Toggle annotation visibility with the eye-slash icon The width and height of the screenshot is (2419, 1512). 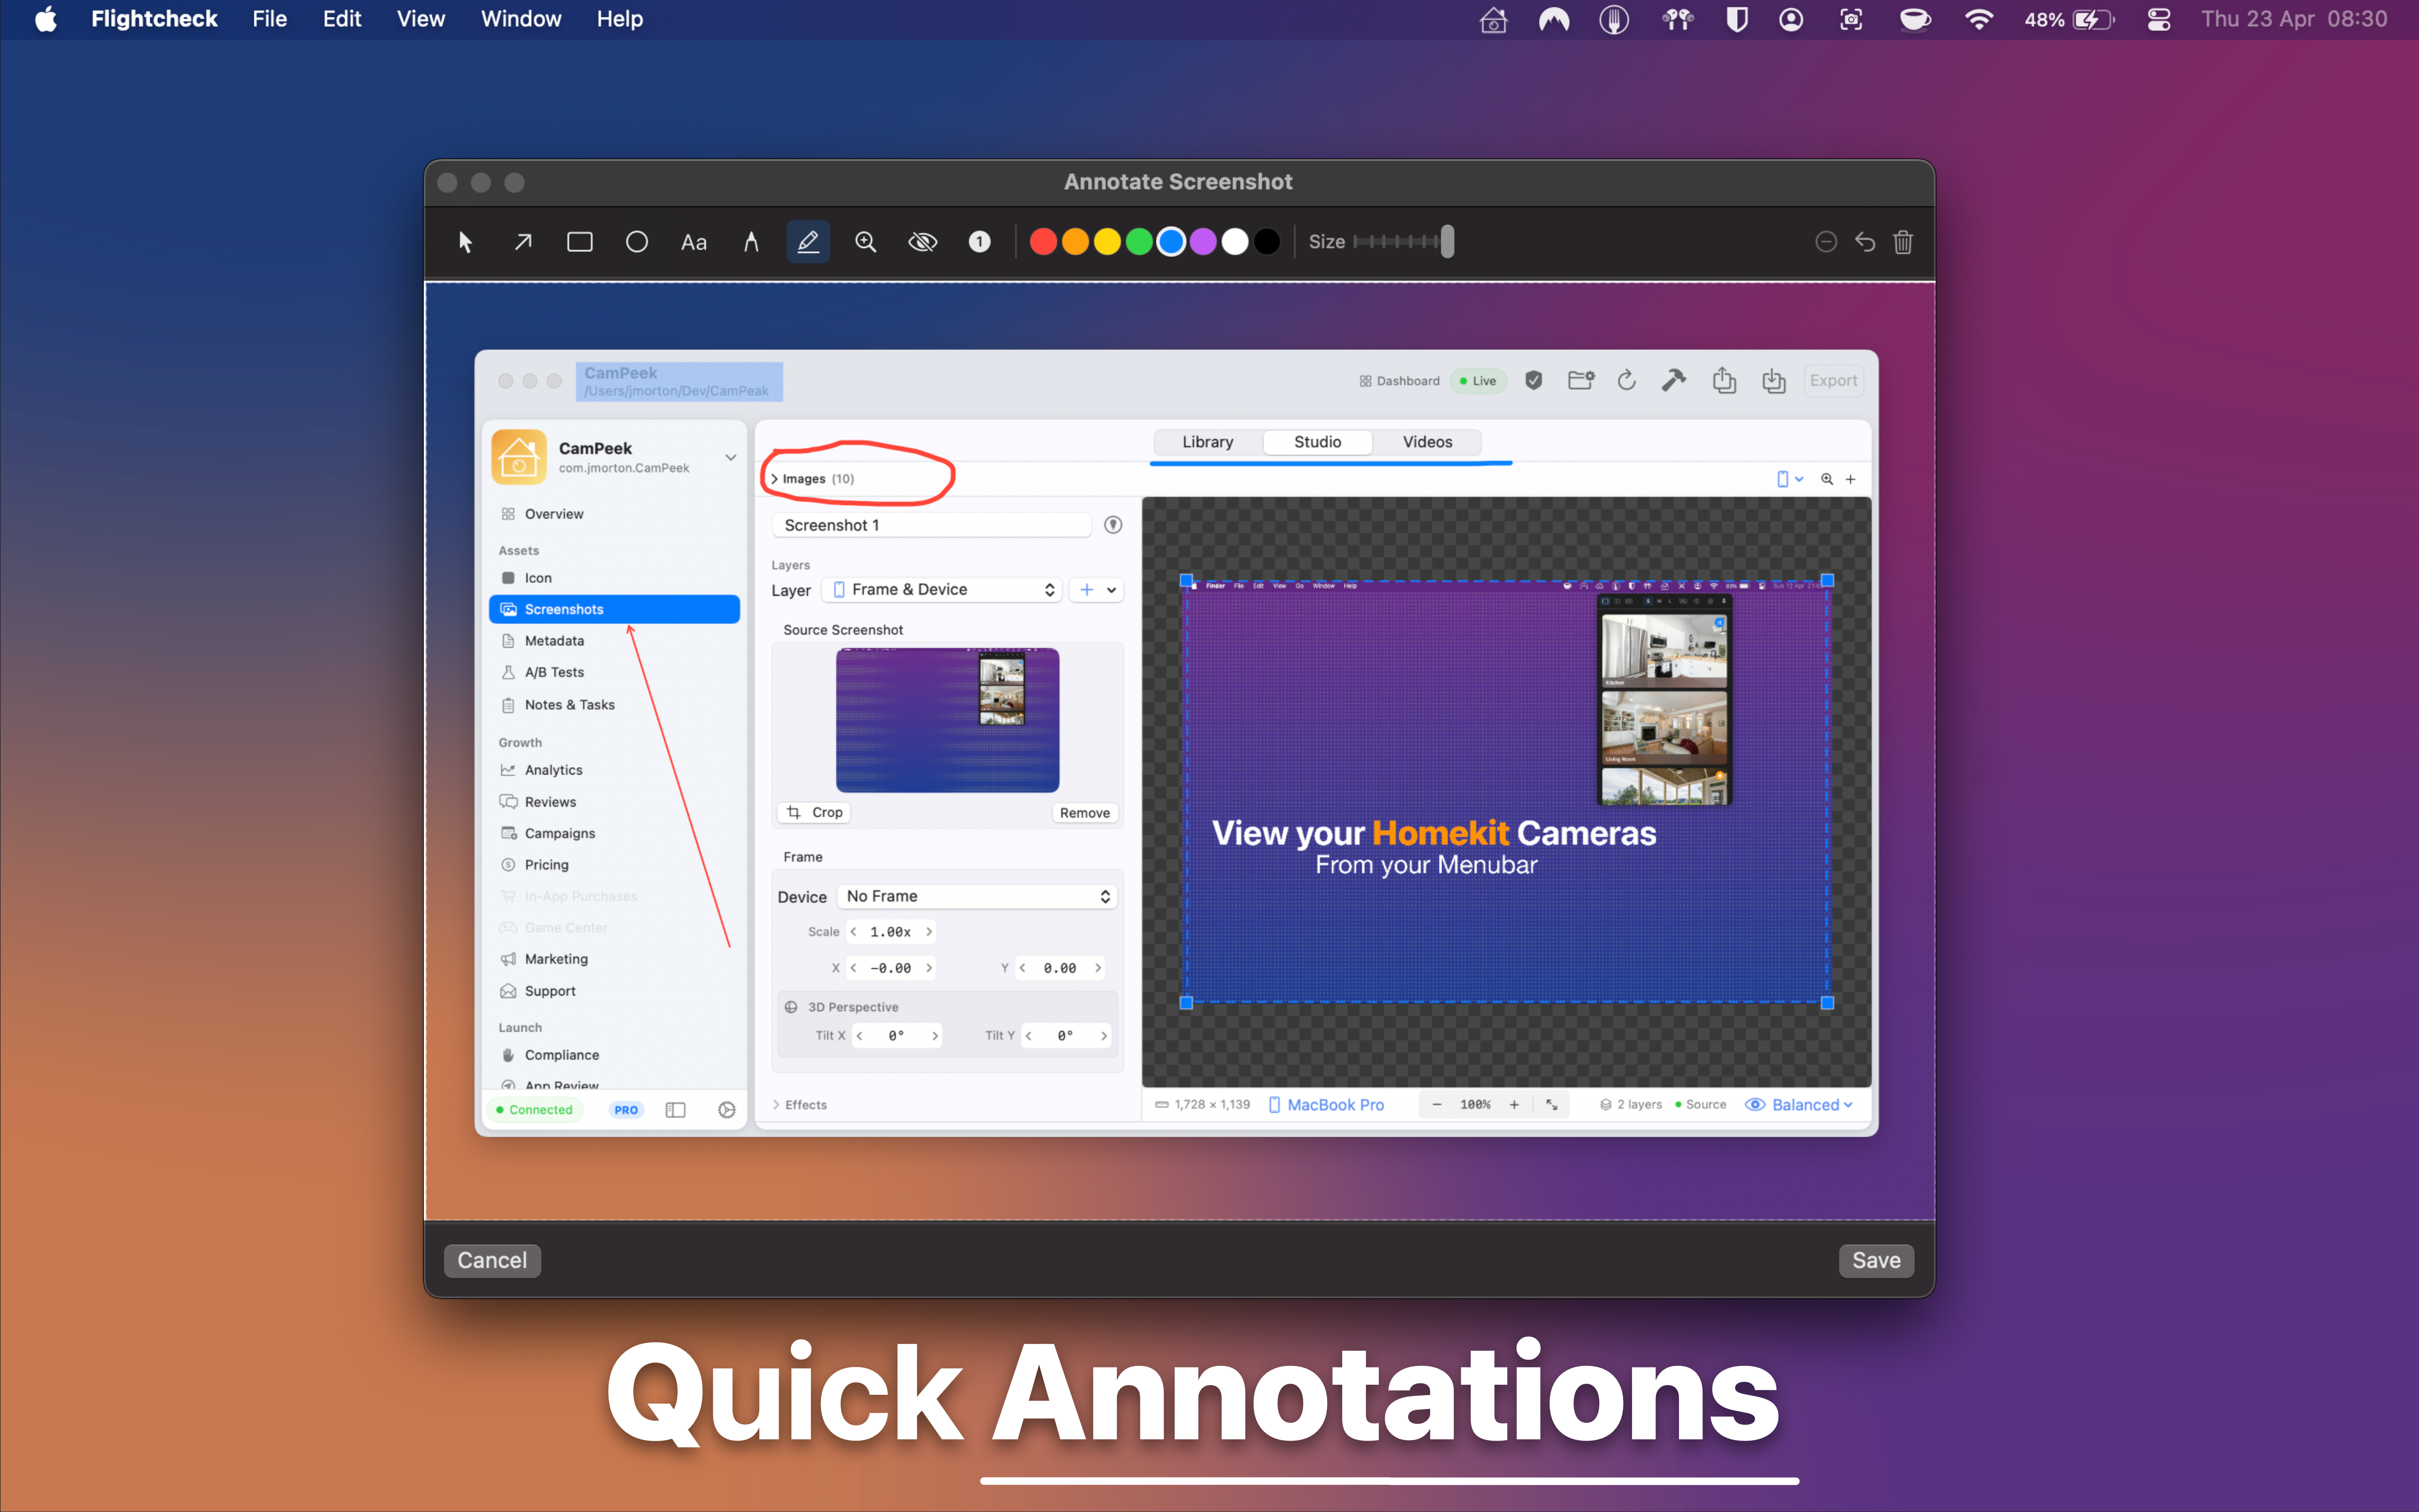[922, 241]
